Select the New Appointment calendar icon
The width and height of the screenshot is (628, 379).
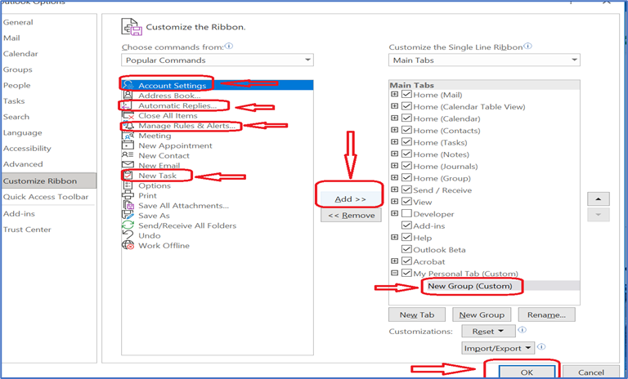pyautogui.click(x=128, y=145)
